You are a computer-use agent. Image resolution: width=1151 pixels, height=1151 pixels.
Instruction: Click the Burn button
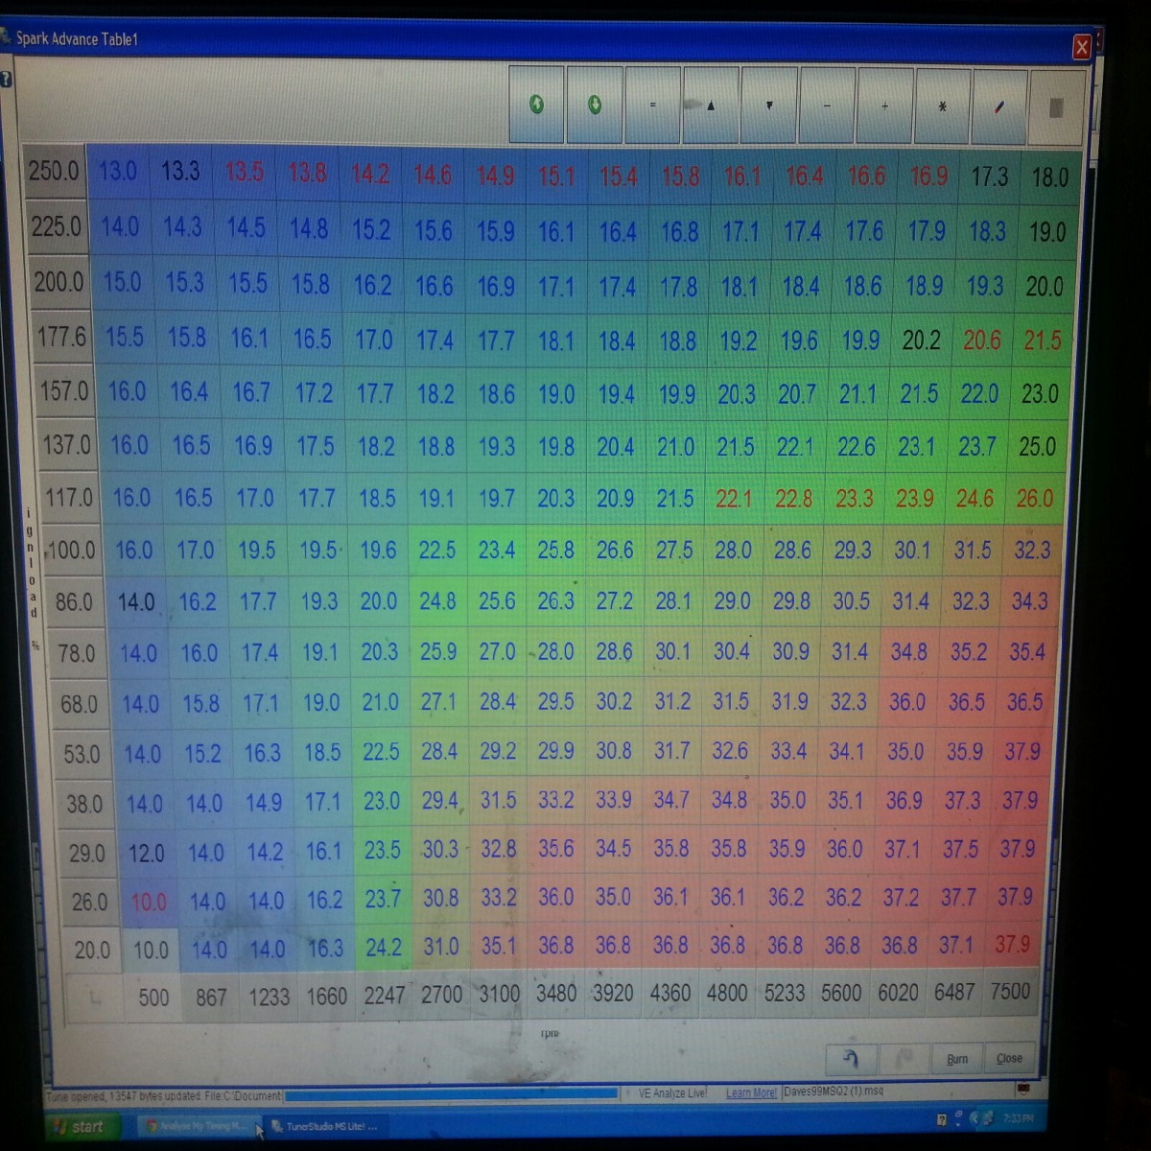pyautogui.click(x=957, y=1059)
